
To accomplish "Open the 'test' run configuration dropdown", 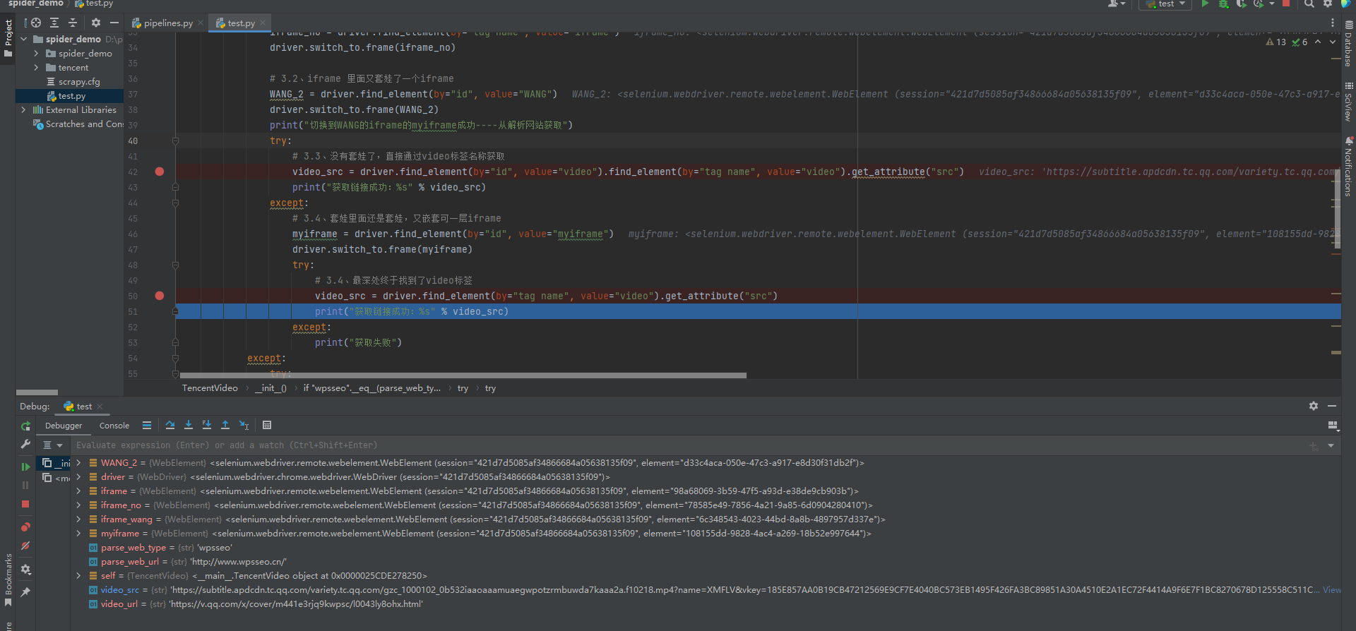I will coord(1165,4).
